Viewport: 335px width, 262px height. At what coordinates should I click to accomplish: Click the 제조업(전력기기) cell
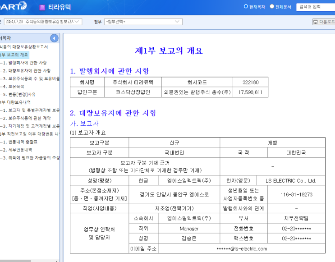[x=174, y=208]
